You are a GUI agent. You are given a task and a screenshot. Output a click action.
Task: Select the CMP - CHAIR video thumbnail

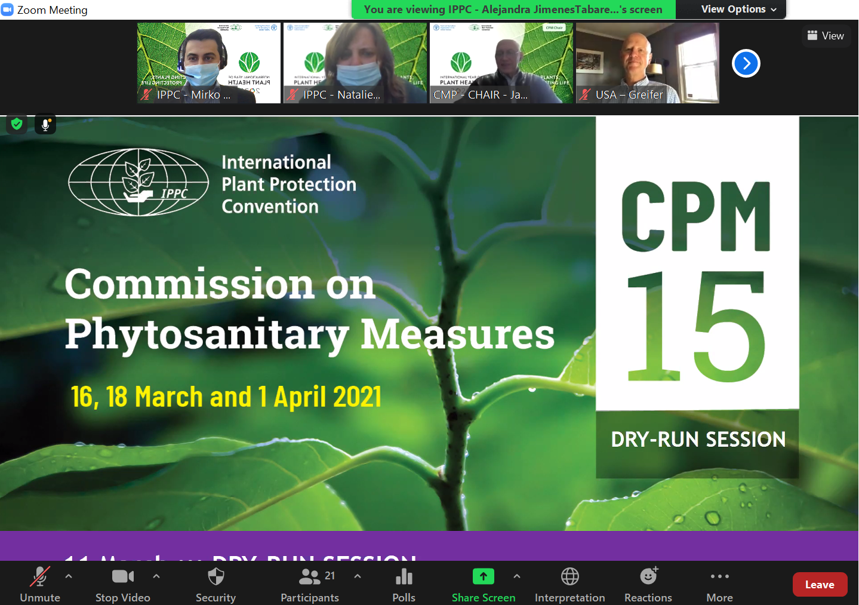click(501, 63)
